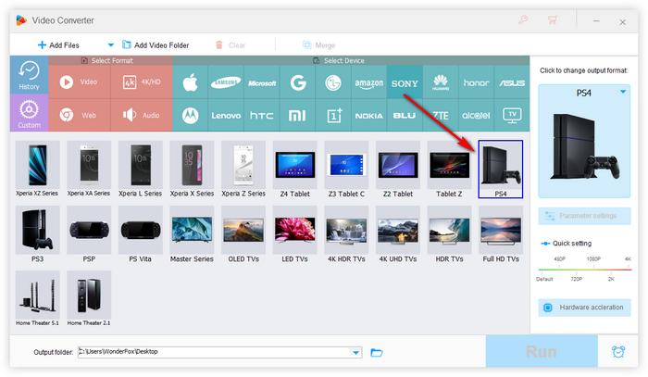Screen dimensions: 648x377
Task: Select the Xperia XA Series device
Action: click(x=89, y=169)
